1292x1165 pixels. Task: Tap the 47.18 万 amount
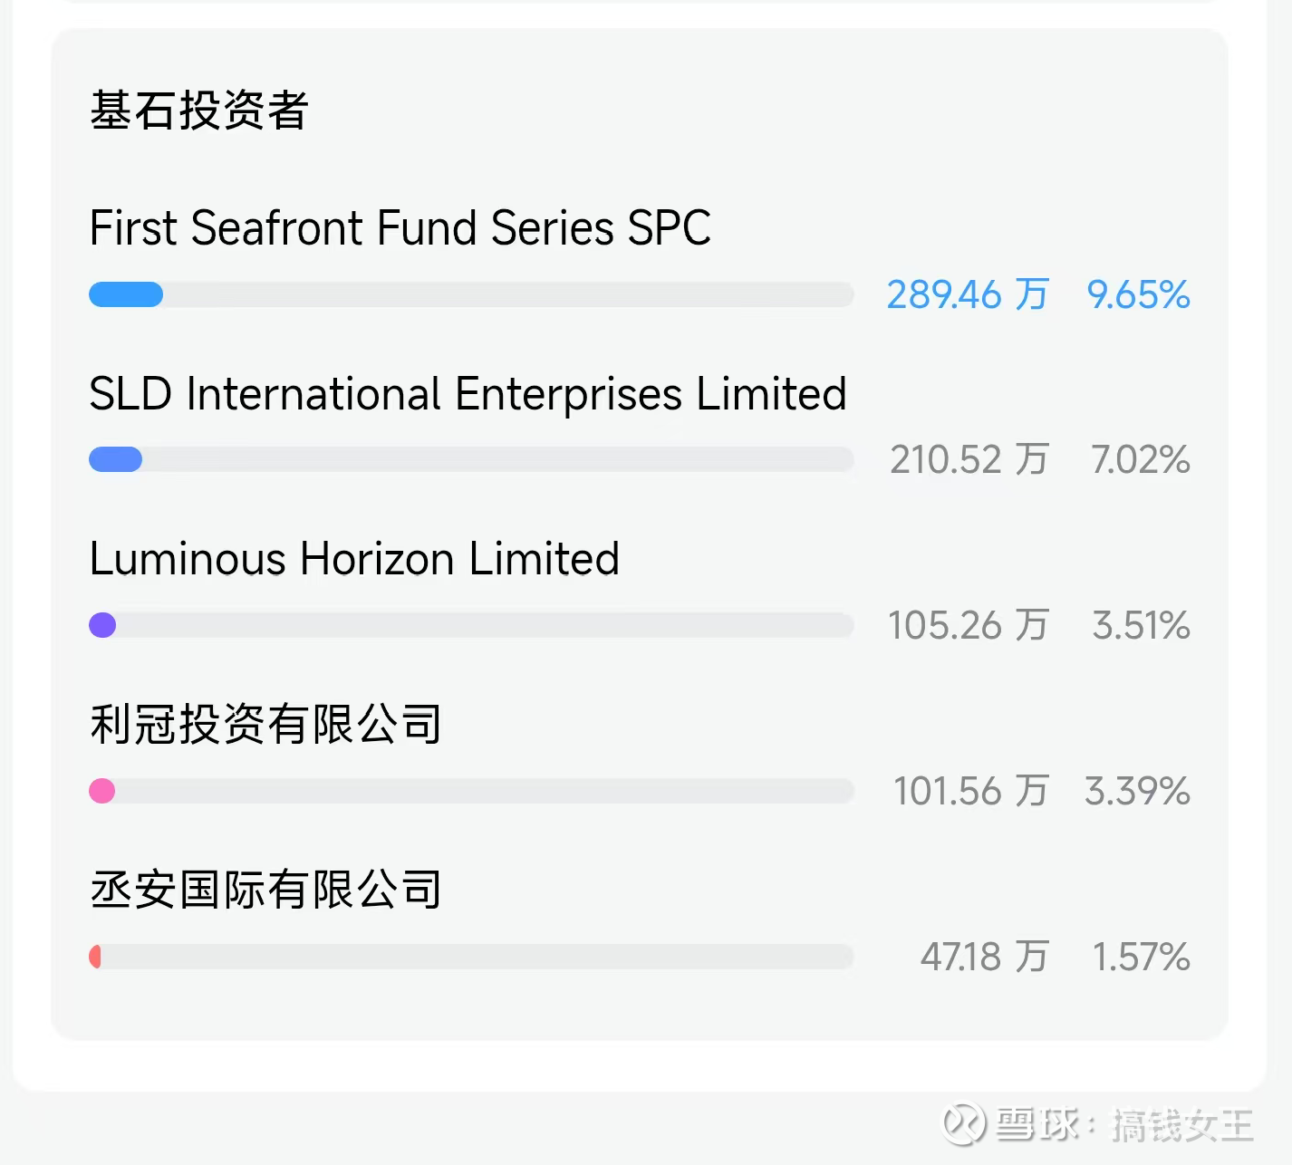click(x=984, y=957)
